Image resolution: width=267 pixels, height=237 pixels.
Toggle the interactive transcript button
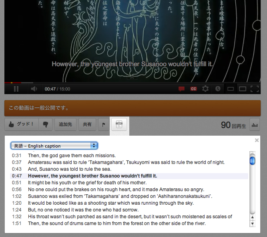119,124
